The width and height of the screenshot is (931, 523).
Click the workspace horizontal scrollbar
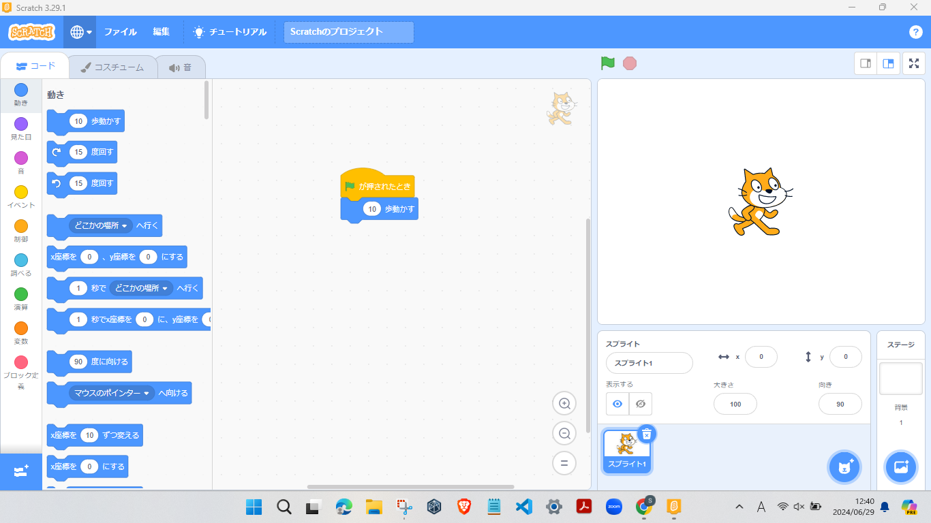(410, 487)
